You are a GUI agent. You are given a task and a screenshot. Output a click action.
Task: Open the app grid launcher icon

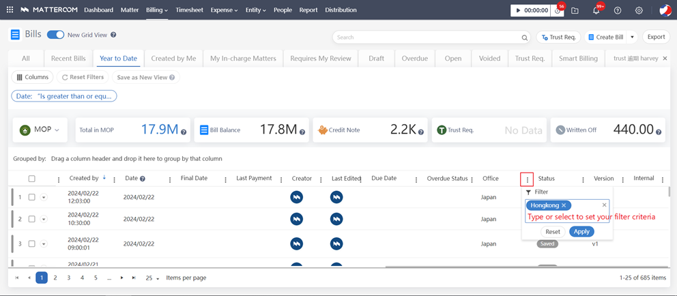[x=10, y=10]
